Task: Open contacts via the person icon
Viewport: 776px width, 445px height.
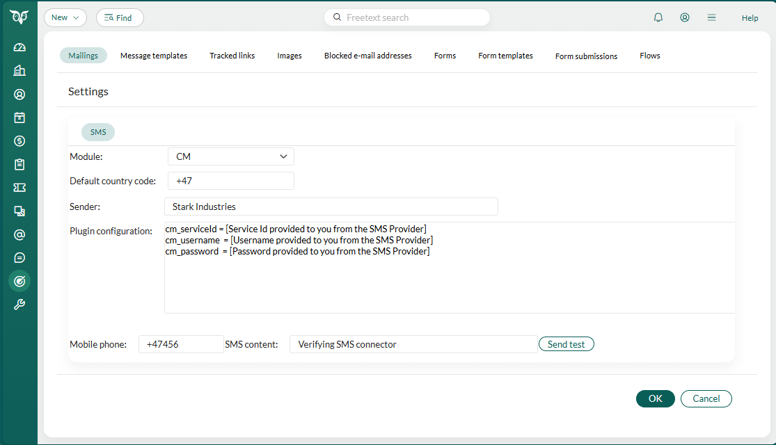Action: 19,94
